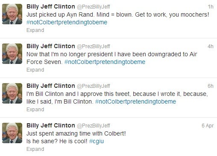Open the 6 Apr timestamp permalink
Viewport: 217px width, 156px height.
[x=208, y=126]
